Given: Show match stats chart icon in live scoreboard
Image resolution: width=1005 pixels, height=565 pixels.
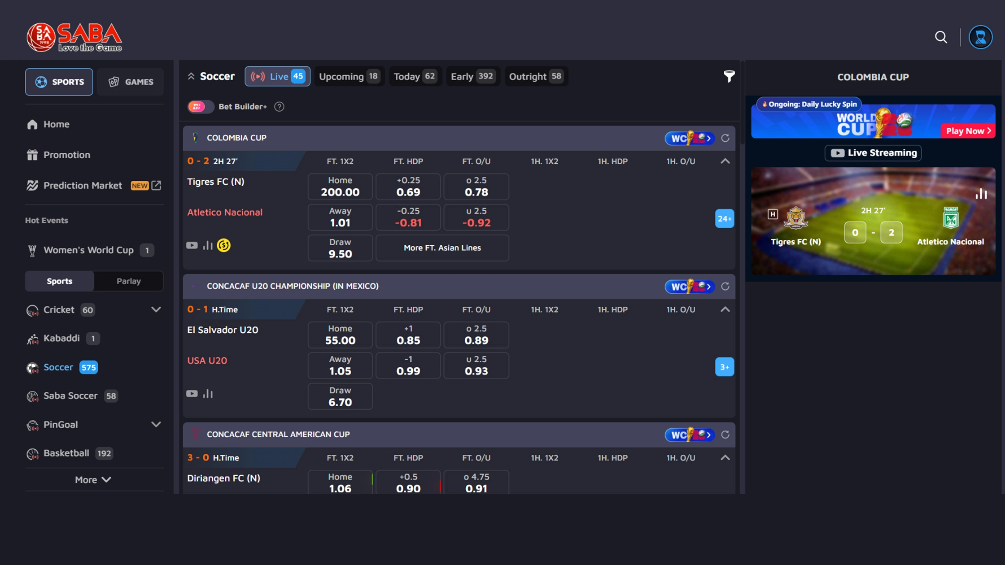Looking at the screenshot, I should click(x=981, y=194).
